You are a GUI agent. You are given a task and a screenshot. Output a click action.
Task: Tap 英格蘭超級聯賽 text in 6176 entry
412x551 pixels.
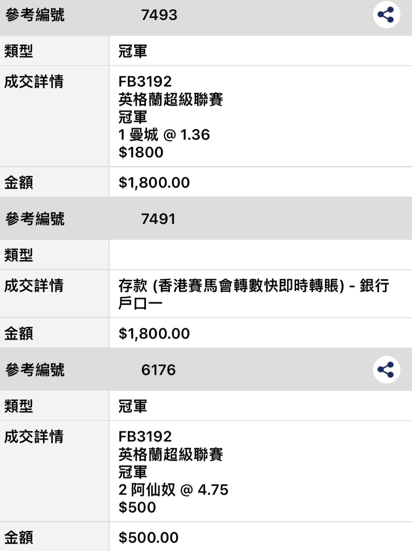(170, 454)
